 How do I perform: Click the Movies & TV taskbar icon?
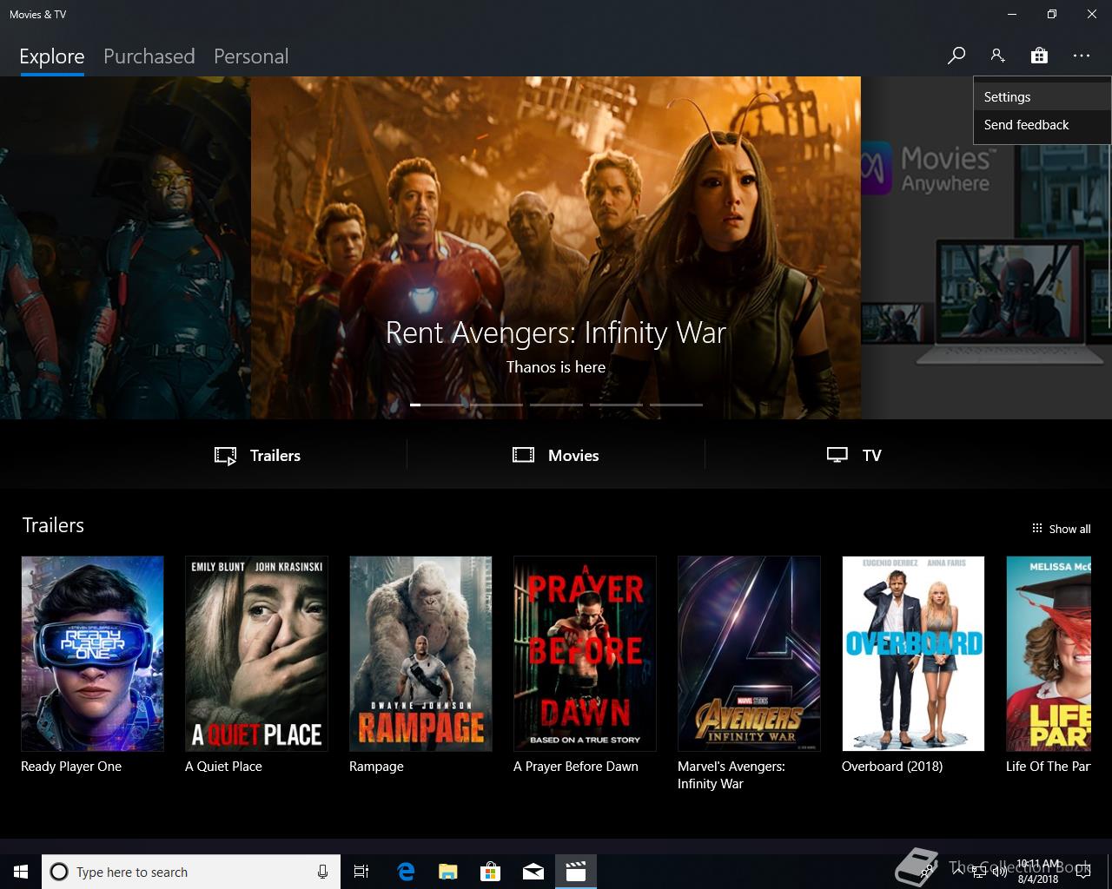point(576,872)
